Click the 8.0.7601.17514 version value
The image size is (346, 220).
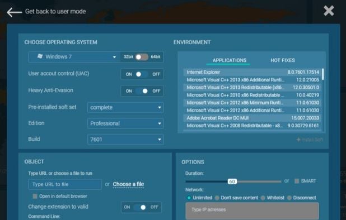(x=303, y=72)
